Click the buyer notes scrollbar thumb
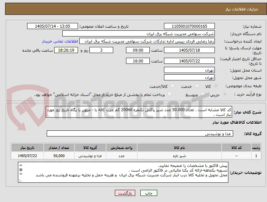Image resolution: width=267 pixels, height=202 pixels. pyautogui.click(x=21, y=170)
